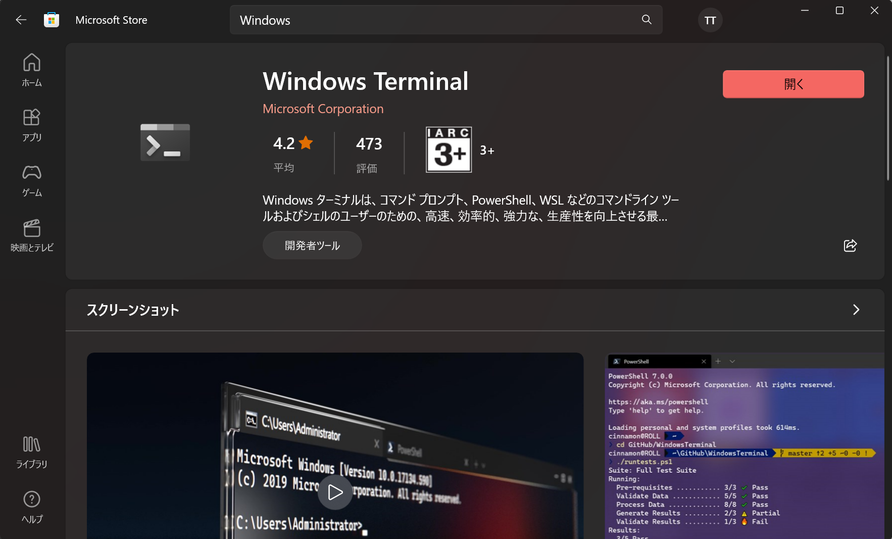Open the アプリ (Apps) sidebar item
This screenshot has height=539, width=892.
pyautogui.click(x=32, y=125)
